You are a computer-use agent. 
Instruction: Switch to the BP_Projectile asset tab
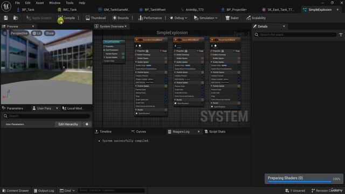click(236, 10)
